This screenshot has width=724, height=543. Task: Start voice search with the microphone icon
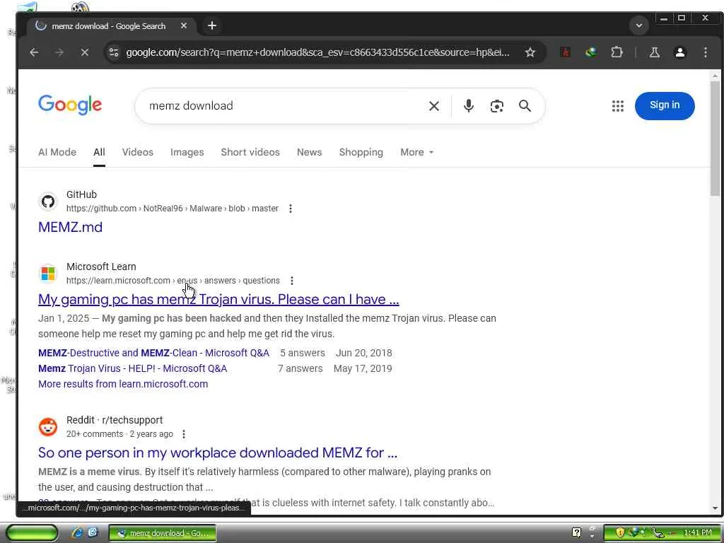[469, 106]
